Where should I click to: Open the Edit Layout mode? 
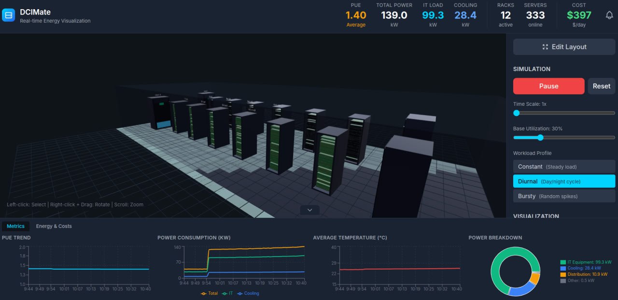[x=563, y=47]
